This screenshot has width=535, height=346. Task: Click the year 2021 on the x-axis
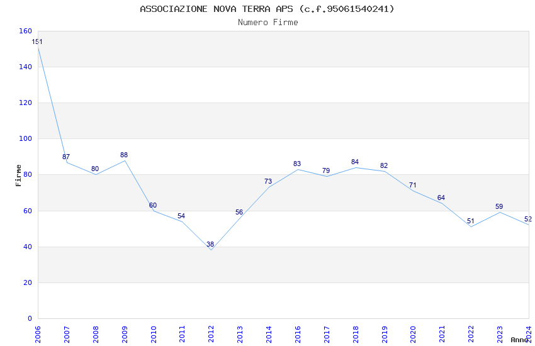pyautogui.click(x=442, y=335)
